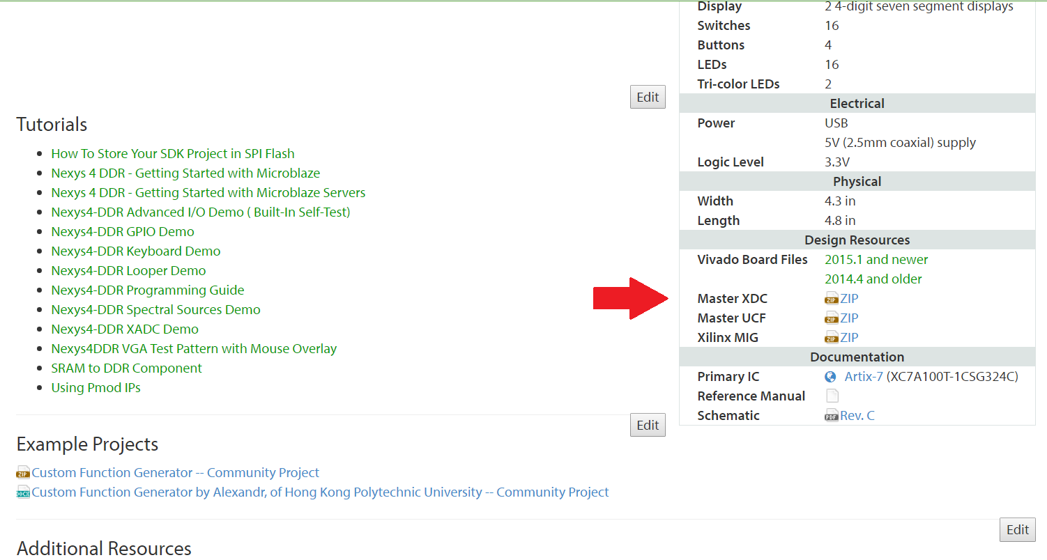Open How To Store Your SDK Project tutorial
The image size is (1047, 560).
click(x=173, y=154)
